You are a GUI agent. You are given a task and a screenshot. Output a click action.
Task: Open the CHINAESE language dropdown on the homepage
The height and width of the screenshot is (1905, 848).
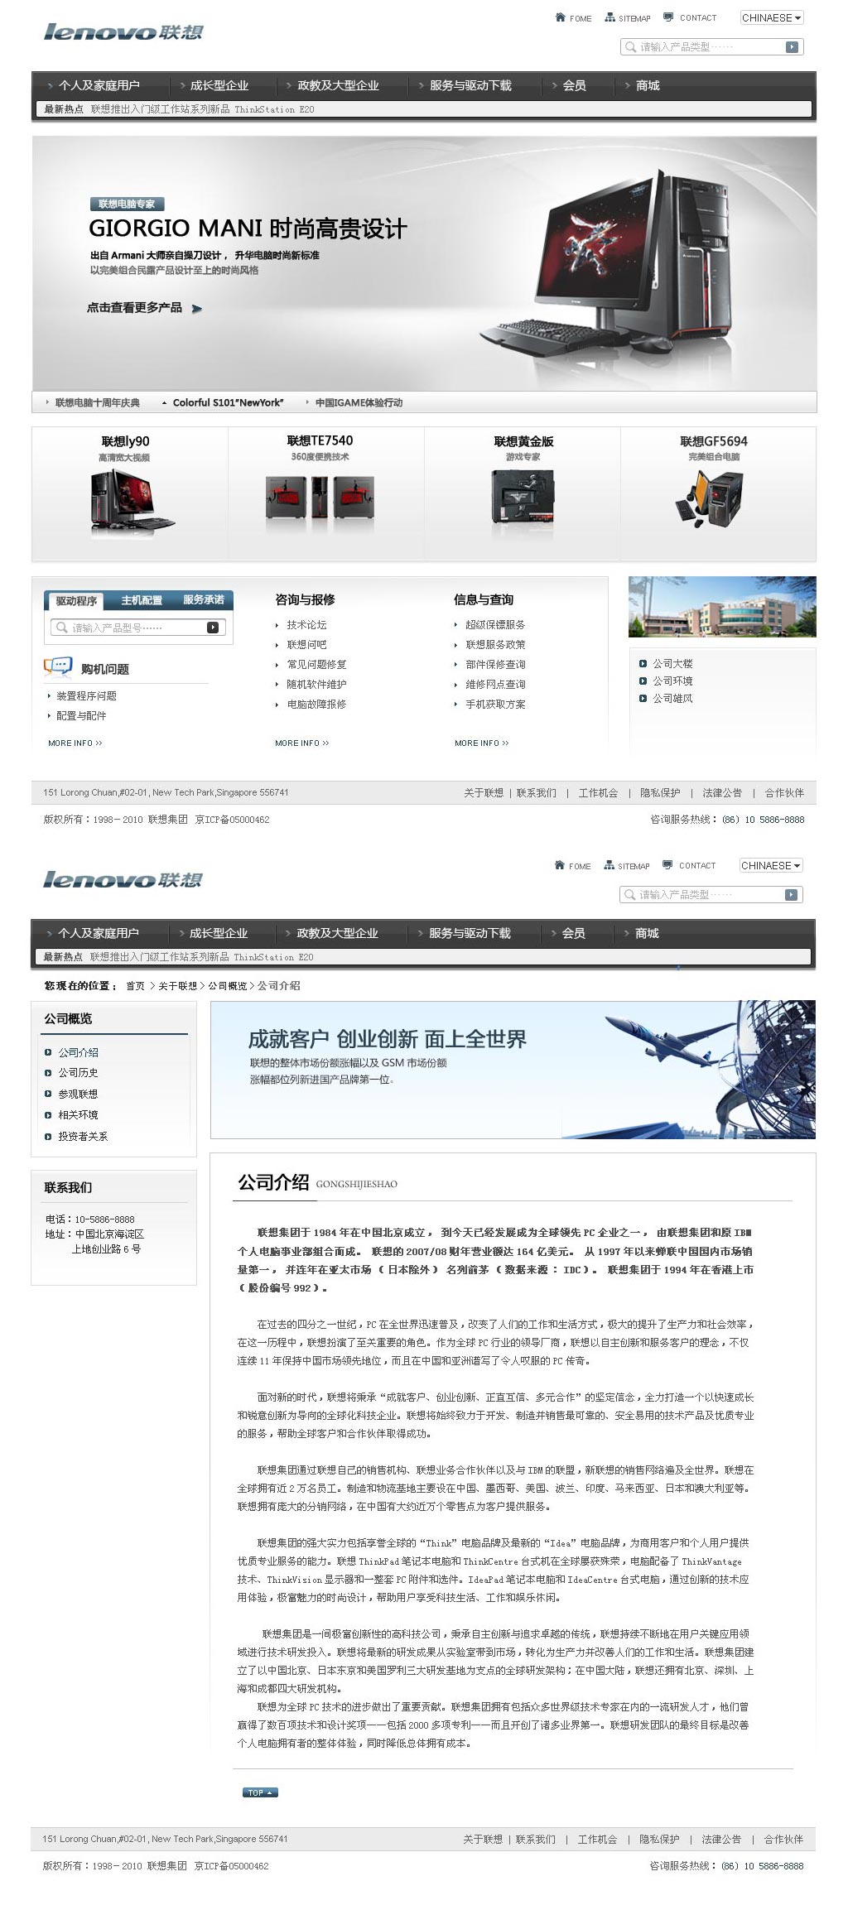tap(772, 17)
